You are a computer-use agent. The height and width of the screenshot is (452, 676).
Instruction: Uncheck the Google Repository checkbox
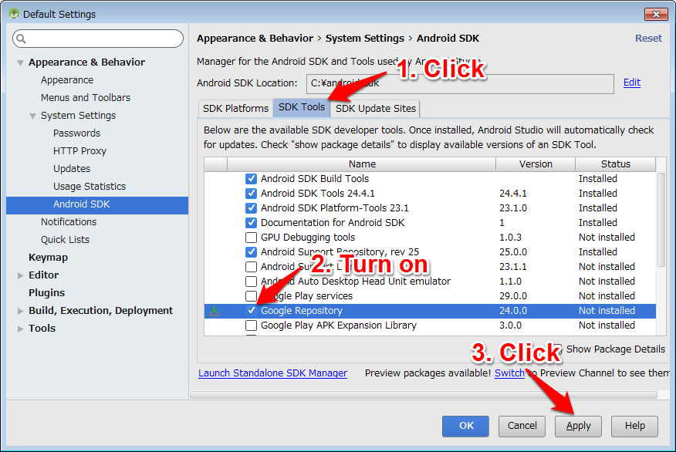(251, 311)
